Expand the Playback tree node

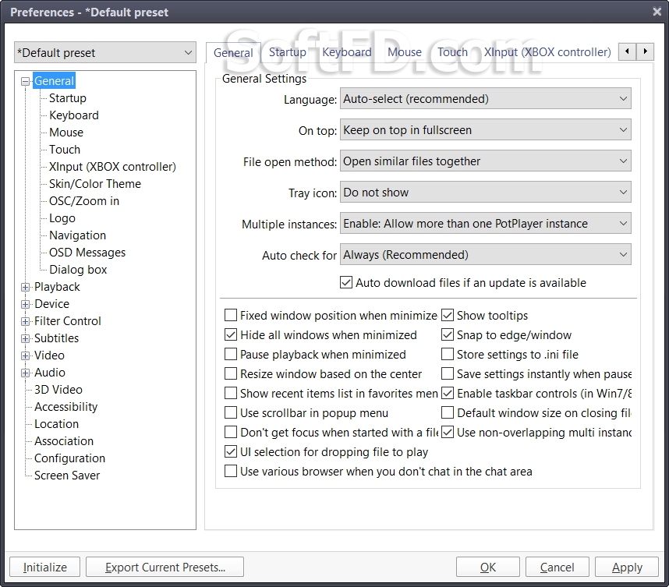(26, 287)
